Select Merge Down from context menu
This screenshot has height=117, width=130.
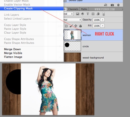(13, 49)
